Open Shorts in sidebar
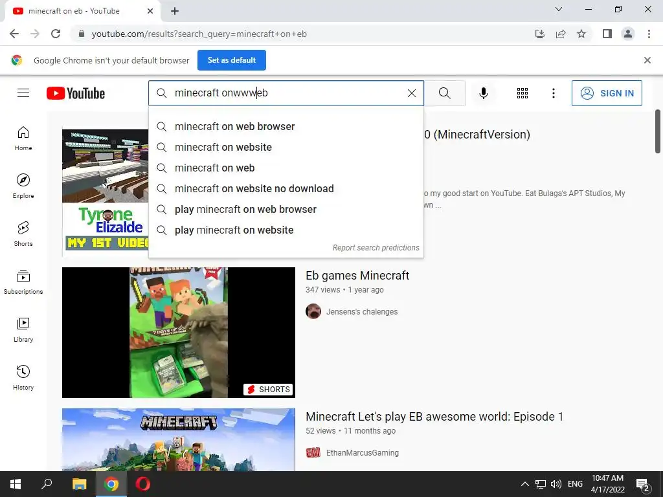Image resolution: width=663 pixels, height=497 pixels. [x=23, y=234]
